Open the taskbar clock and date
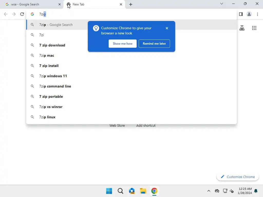 (x=245, y=191)
